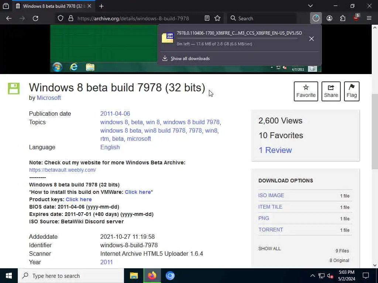Open the extensions puzzle icon
This screenshot has width=378, height=283.
click(343, 18)
